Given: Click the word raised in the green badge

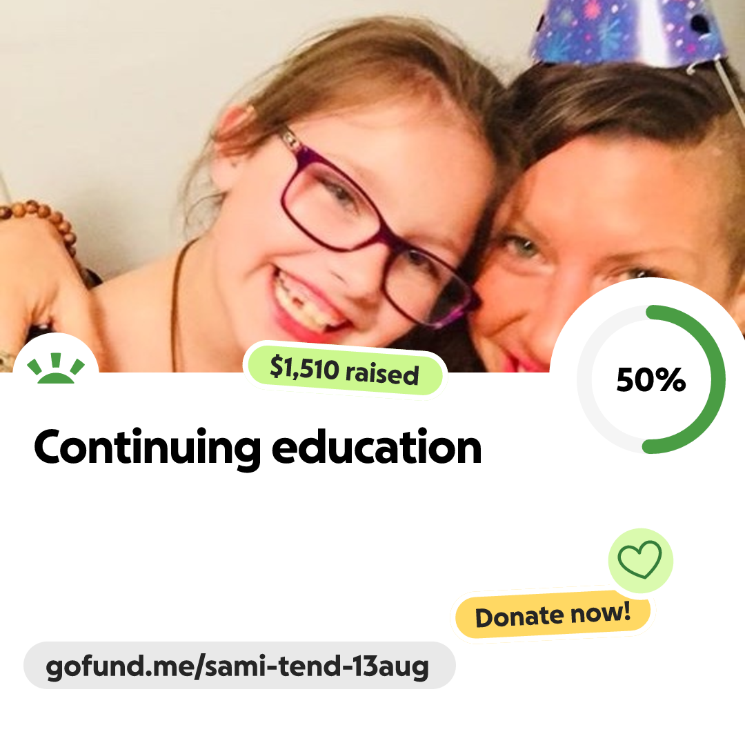Looking at the screenshot, I should (382, 372).
